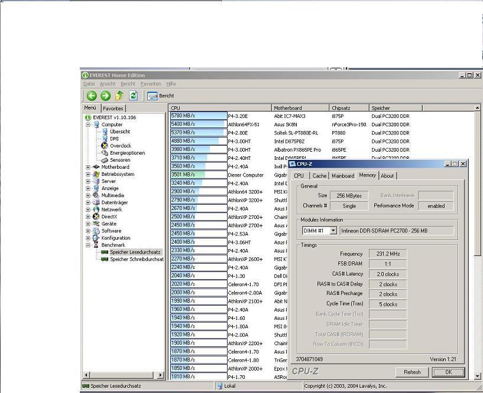Click right arrow of tree horizontal scrollbar

(160, 375)
